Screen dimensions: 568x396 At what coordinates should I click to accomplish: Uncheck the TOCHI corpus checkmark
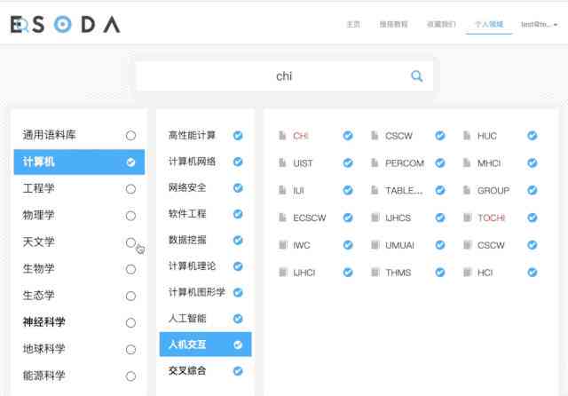[532, 218]
